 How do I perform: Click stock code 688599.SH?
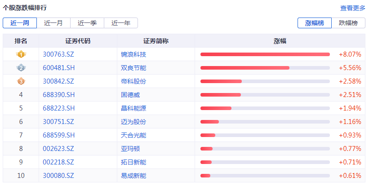point(59,135)
